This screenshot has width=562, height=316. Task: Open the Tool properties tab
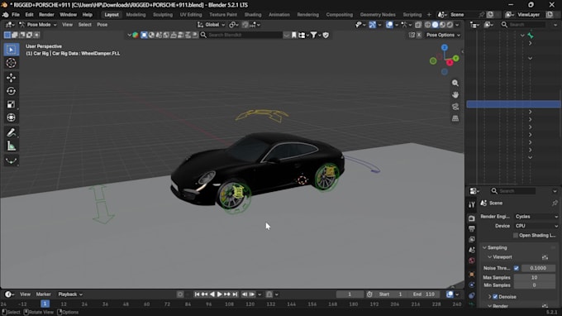[472, 204]
